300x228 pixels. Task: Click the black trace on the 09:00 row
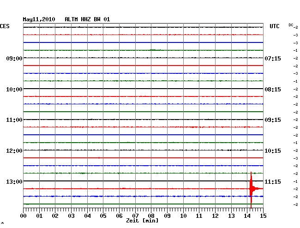[143, 58]
